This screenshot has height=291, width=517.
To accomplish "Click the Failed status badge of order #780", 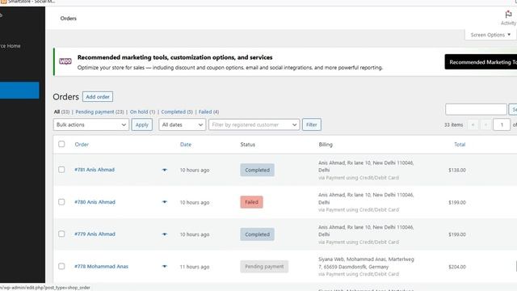I will coord(251,202).
